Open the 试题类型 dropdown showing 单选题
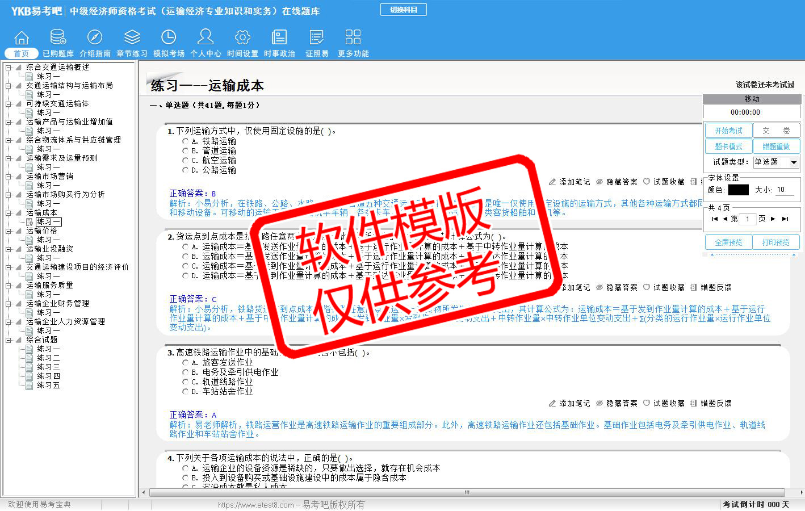 tap(776, 162)
